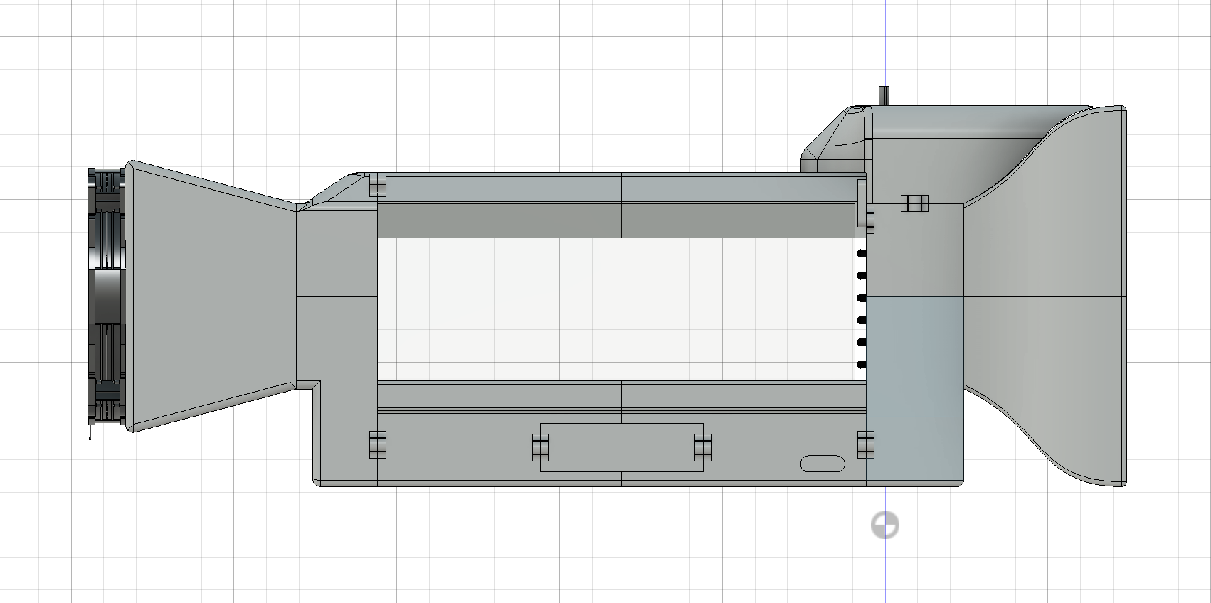Screen dimensions: 1211x603
Task: Select the tapered funnel section face
Action: pos(213,295)
